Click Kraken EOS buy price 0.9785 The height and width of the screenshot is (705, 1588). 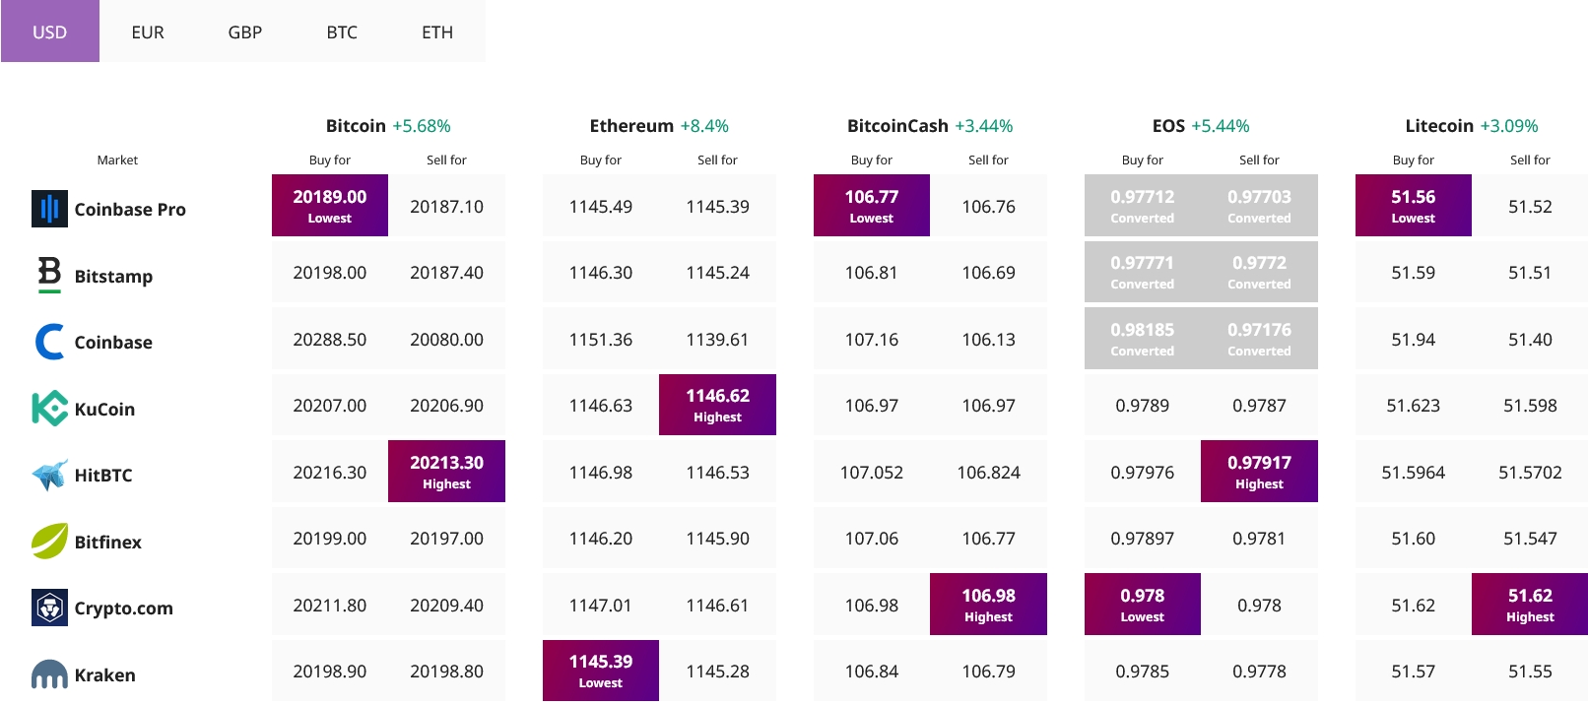click(x=1143, y=672)
